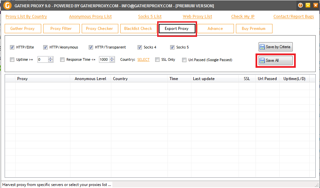Open the Socks 5 List link
The width and height of the screenshot is (320, 188).
[x=150, y=17]
